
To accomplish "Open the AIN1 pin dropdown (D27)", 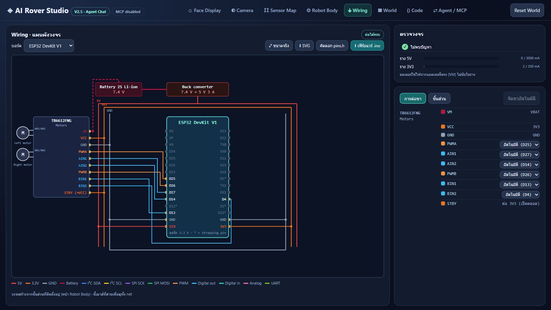I will coord(520,155).
